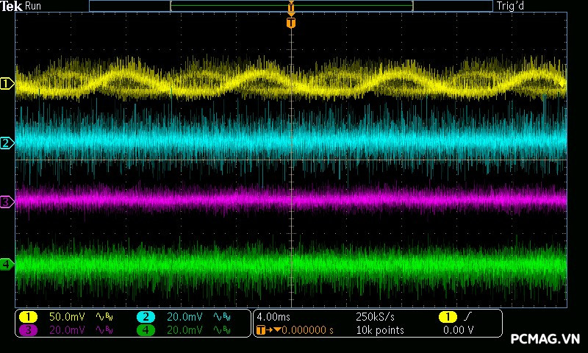Select the channel 1 yellow badge
The height and width of the screenshot is (353, 588).
[x=28, y=317]
